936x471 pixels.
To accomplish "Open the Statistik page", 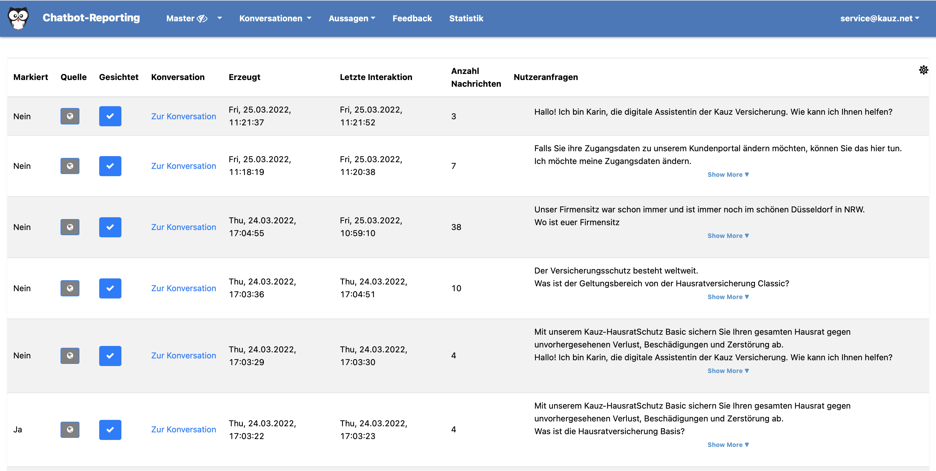I will click(466, 18).
